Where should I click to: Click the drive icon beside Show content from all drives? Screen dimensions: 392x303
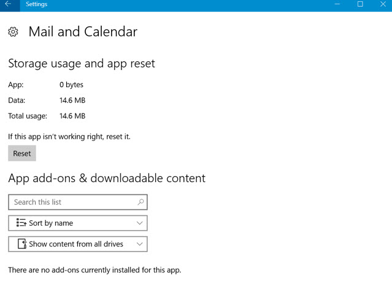coord(22,244)
